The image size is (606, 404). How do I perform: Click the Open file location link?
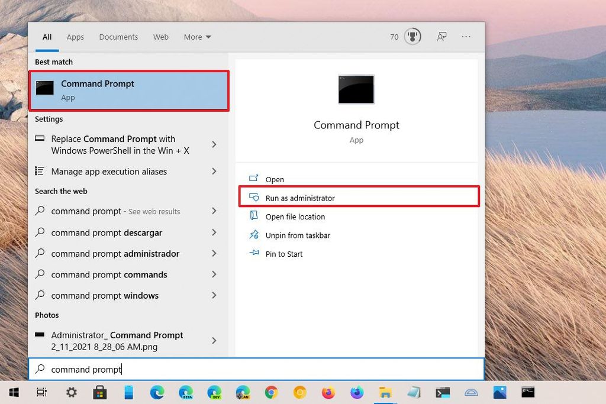point(295,216)
